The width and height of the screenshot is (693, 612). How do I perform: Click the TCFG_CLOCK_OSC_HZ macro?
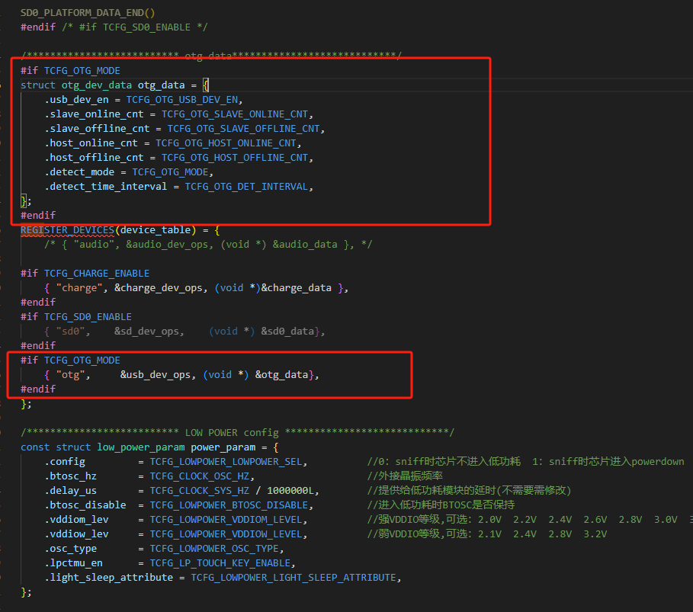pos(199,476)
